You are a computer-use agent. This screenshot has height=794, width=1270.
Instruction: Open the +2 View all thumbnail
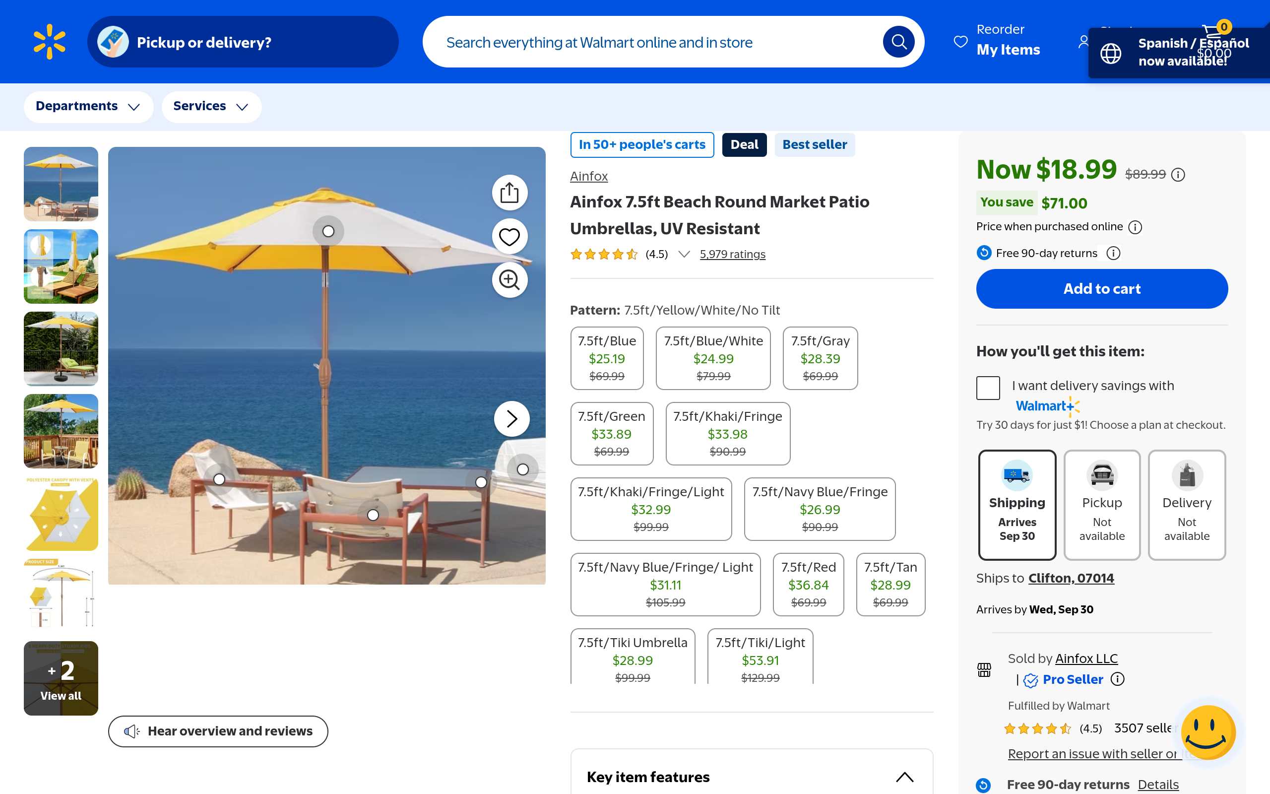[61, 678]
